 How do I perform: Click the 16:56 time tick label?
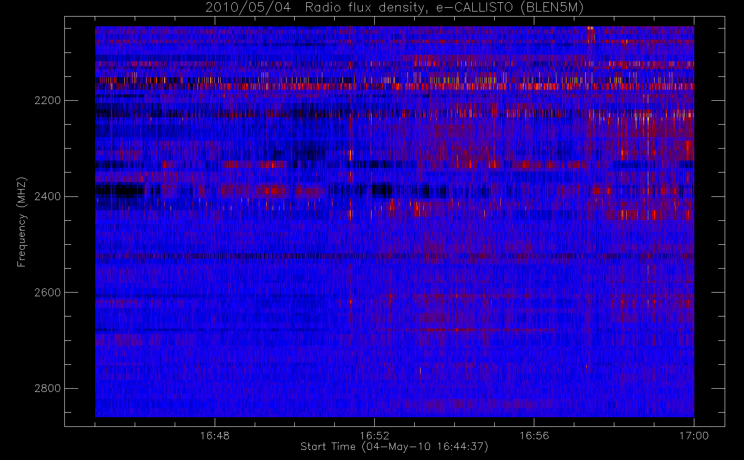click(534, 436)
